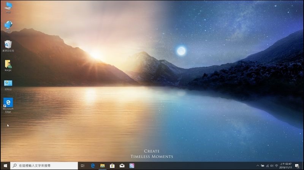The image size is (304, 170).
Task: Open the Recycle Bin desktop icon
Action: click(8, 46)
